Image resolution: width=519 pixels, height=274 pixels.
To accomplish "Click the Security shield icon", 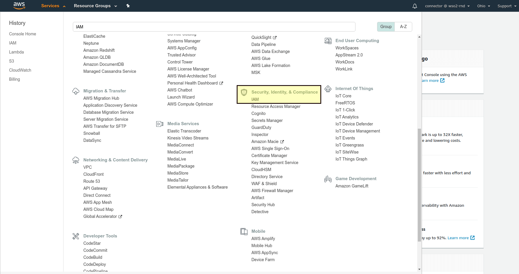I will (244, 92).
